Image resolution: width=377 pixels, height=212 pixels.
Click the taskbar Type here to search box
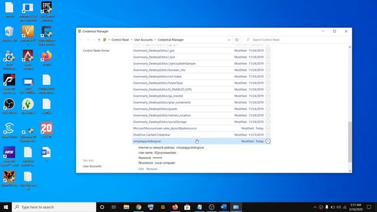point(54,207)
